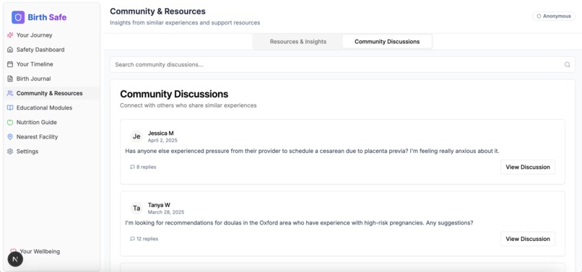The height and width of the screenshot is (272, 582).
Task: Click the Settings gear icon
Action: [10, 152]
